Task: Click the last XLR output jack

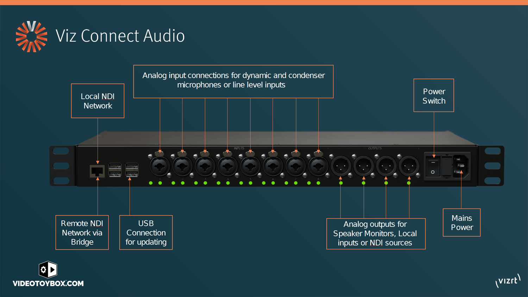Action: [409, 165]
